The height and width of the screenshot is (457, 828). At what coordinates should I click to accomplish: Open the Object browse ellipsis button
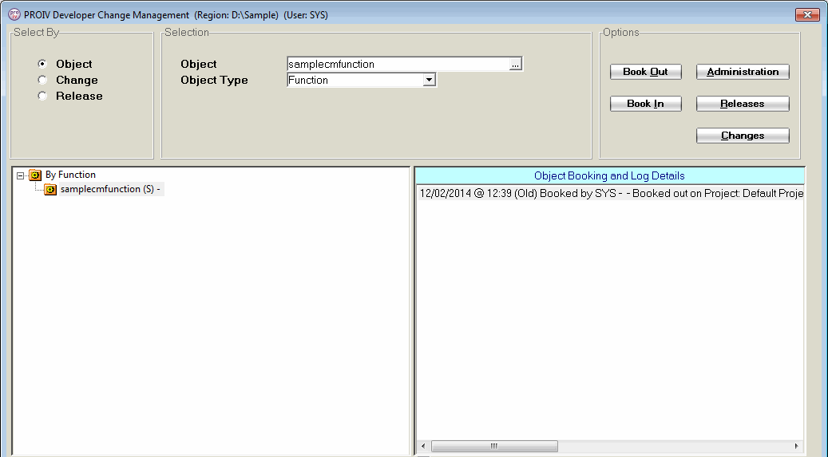(515, 65)
